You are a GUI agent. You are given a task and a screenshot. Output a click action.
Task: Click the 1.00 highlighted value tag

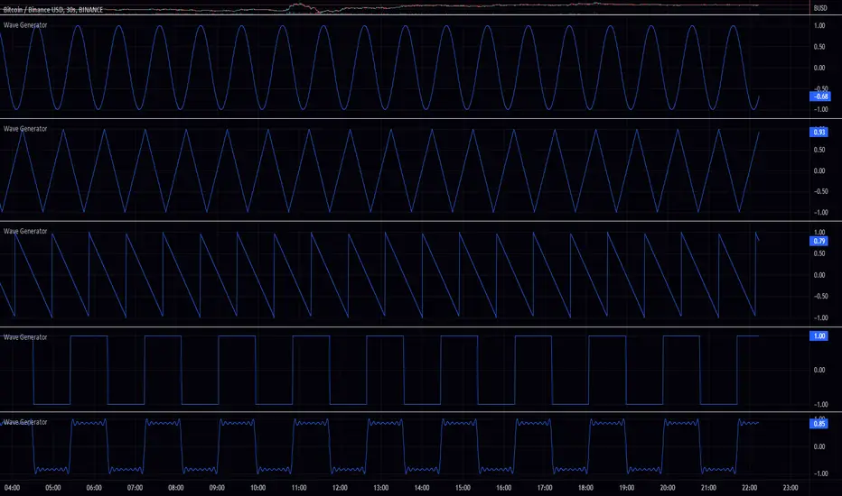pyautogui.click(x=820, y=336)
